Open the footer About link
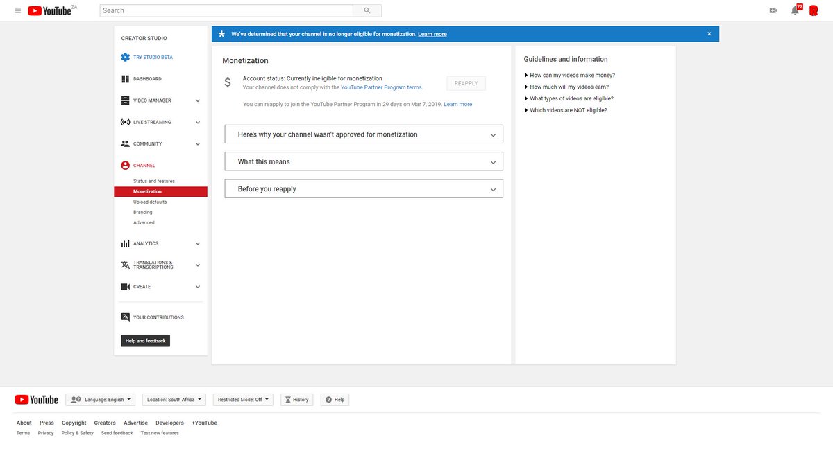Image resolution: width=833 pixels, height=449 pixels. [24, 423]
